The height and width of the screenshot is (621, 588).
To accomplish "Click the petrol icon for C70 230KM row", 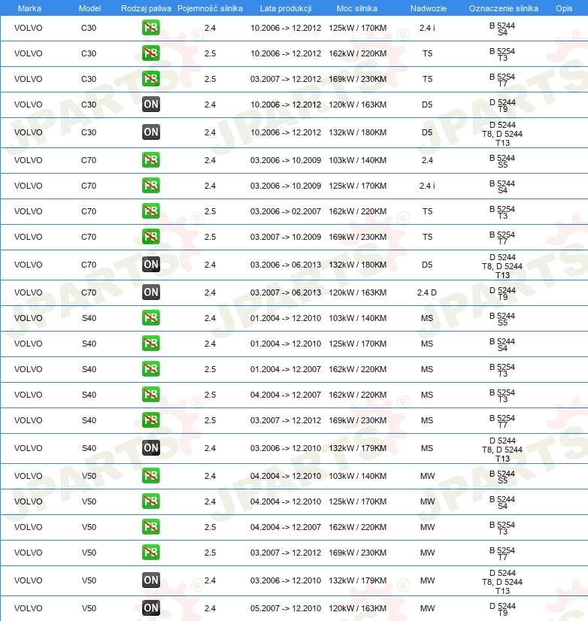I will [151, 237].
